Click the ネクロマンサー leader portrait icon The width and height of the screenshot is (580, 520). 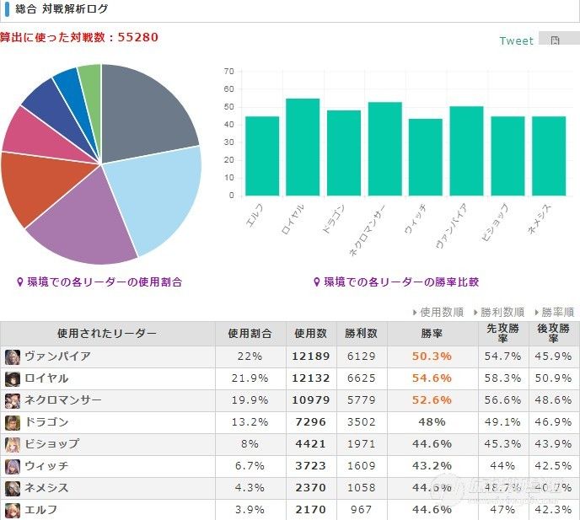tap(13, 400)
